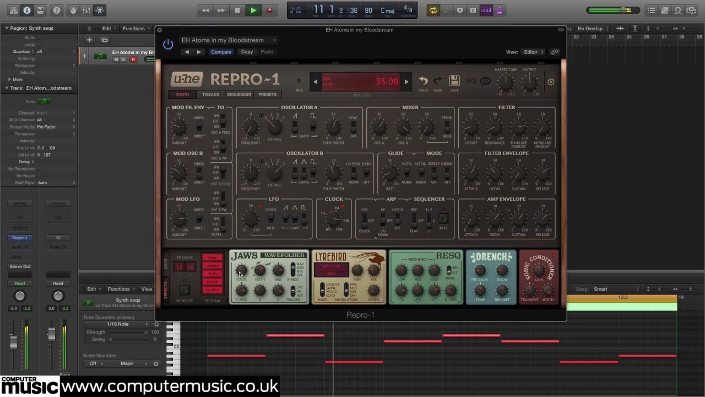This screenshot has height=397, width=705.
Task: Tick the Mute checkbox in Region inspector
Action: click(40, 37)
